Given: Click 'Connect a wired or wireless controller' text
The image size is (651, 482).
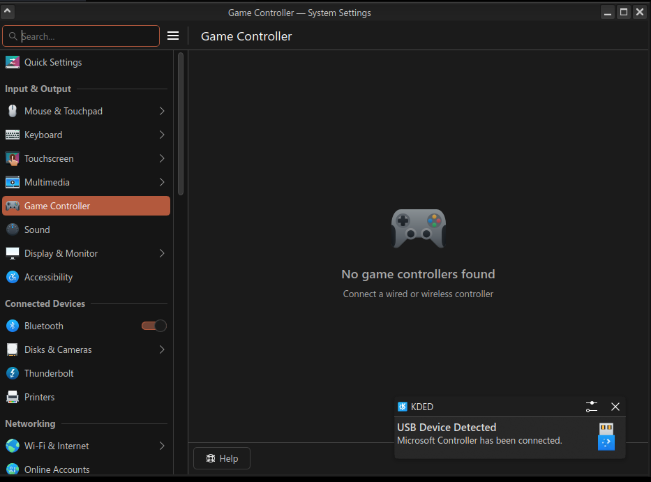Looking at the screenshot, I should tap(418, 294).
